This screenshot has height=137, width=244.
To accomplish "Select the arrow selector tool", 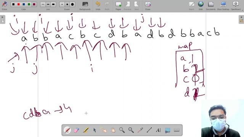I will pos(95,130).
